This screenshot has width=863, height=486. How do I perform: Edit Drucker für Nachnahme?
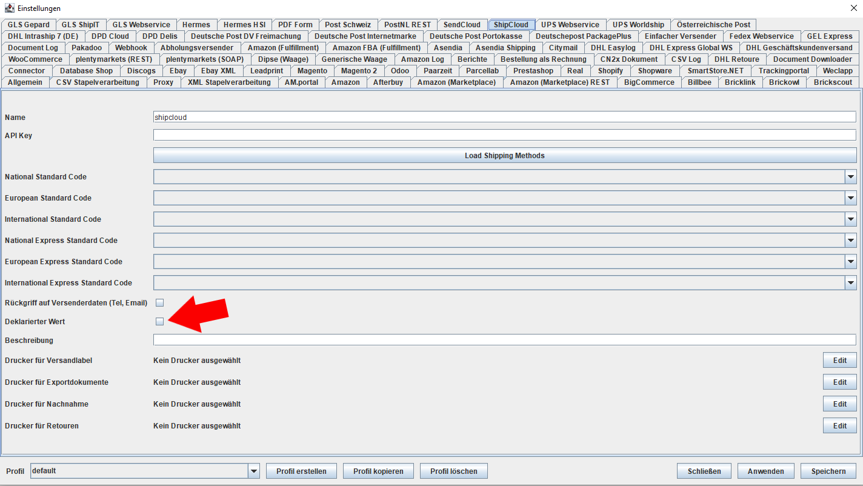pyautogui.click(x=840, y=404)
